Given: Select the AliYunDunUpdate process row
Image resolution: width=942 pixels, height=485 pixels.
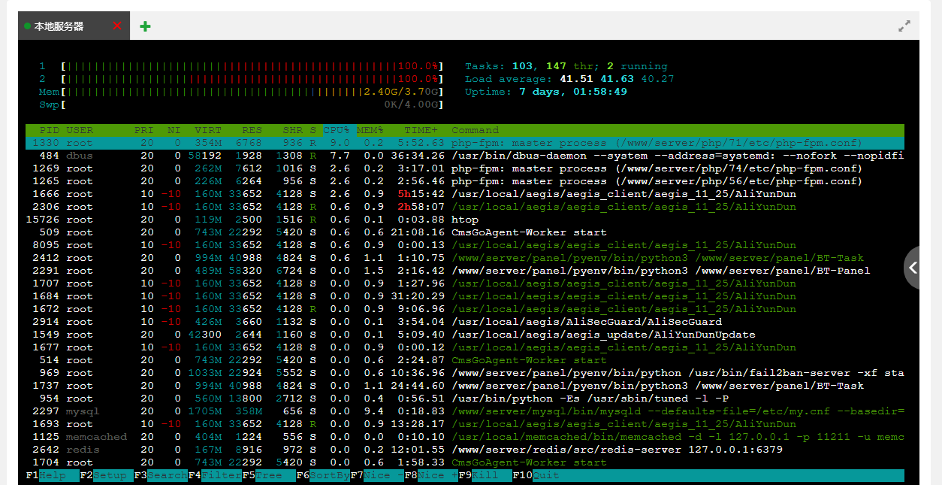Looking at the screenshot, I should coord(465,335).
